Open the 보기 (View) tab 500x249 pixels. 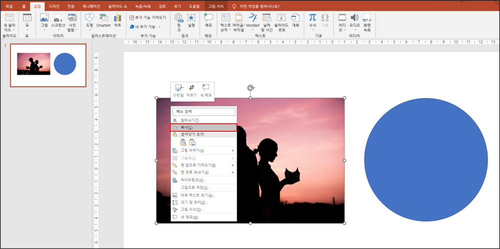click(x=177, y=6)
